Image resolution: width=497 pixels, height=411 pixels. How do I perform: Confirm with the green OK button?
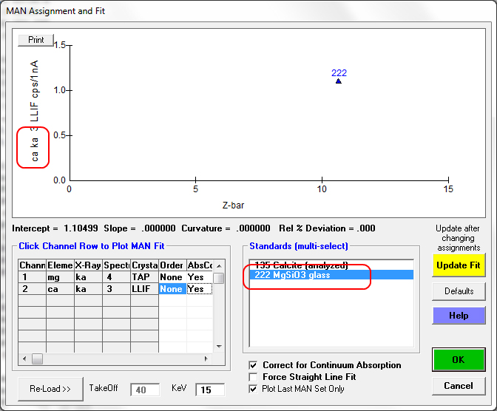pyautogui.click(x=459, y=361)
